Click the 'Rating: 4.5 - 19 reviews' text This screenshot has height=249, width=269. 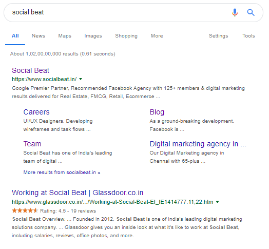click(x=68, y=211)
